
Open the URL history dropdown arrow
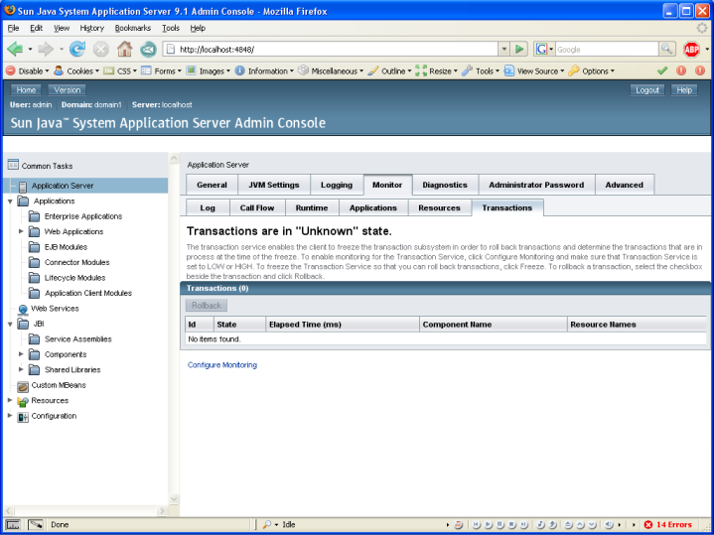[504, 49]
